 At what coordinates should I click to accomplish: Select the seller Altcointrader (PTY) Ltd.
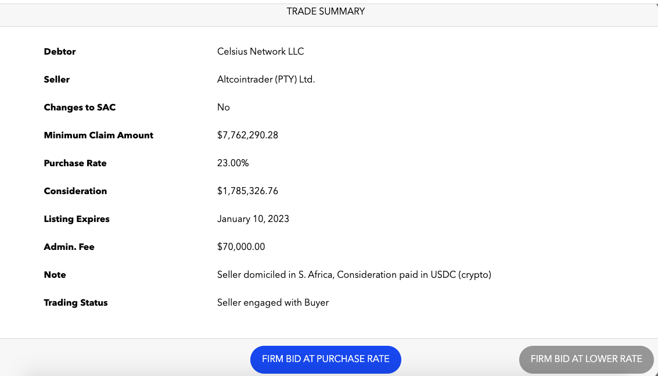(266, 79)
